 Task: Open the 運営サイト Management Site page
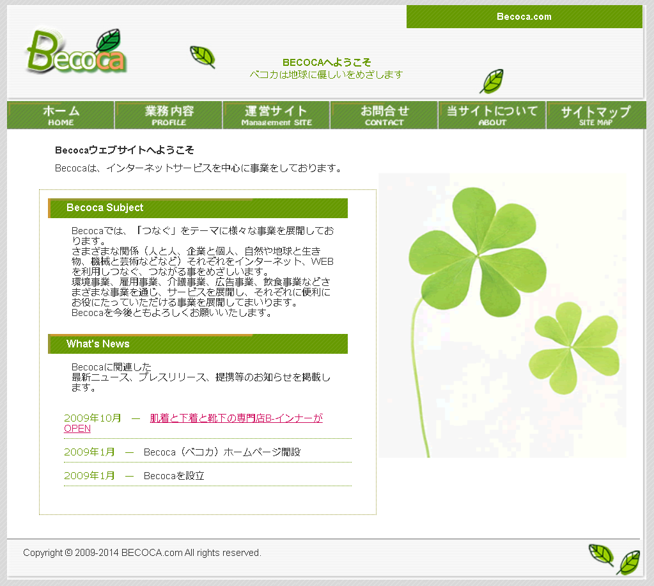pyautogui.click(x=275, y=115)
